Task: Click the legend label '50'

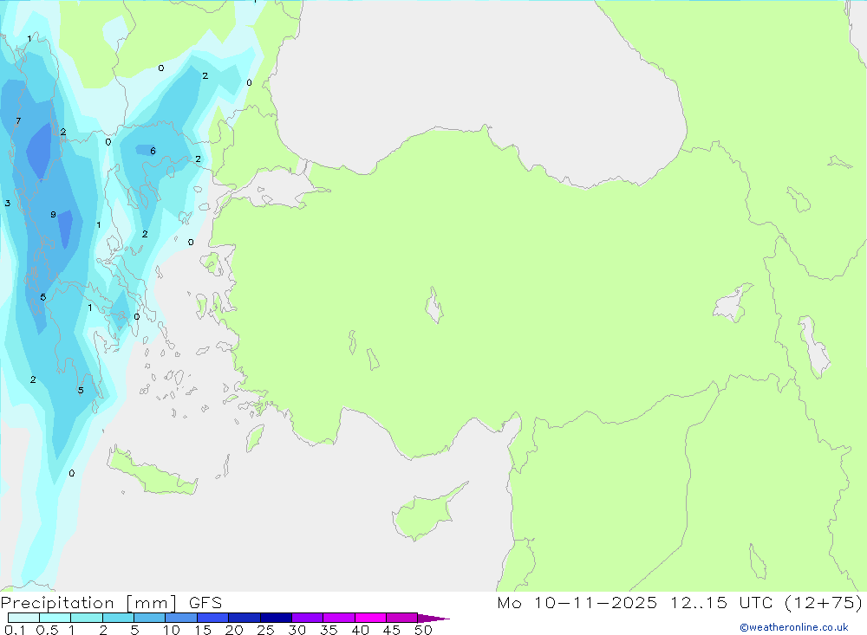Action: tap(423, 630)
